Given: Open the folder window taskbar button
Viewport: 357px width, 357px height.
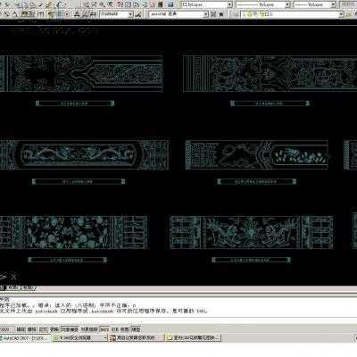Looking at the screenshot, I should [194, 338].
